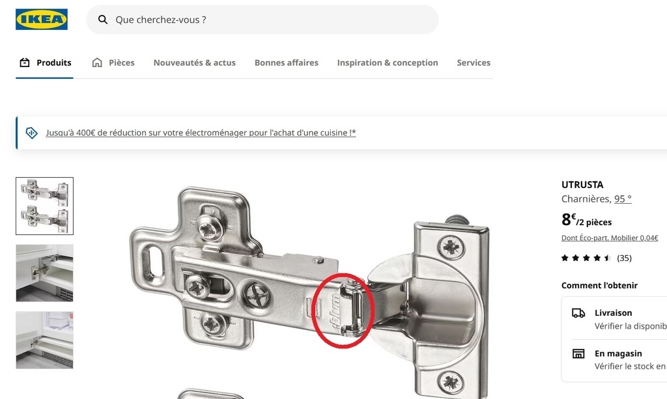Open the Nouveautés & actus tab
Screen dimensions: 667x399
point(194,62)
